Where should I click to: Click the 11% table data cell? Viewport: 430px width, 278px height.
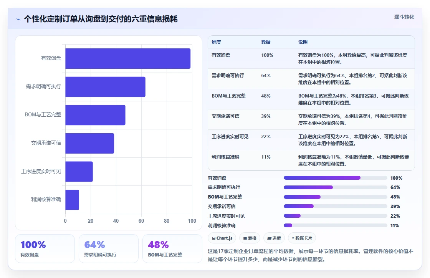[x=266, y=157]
